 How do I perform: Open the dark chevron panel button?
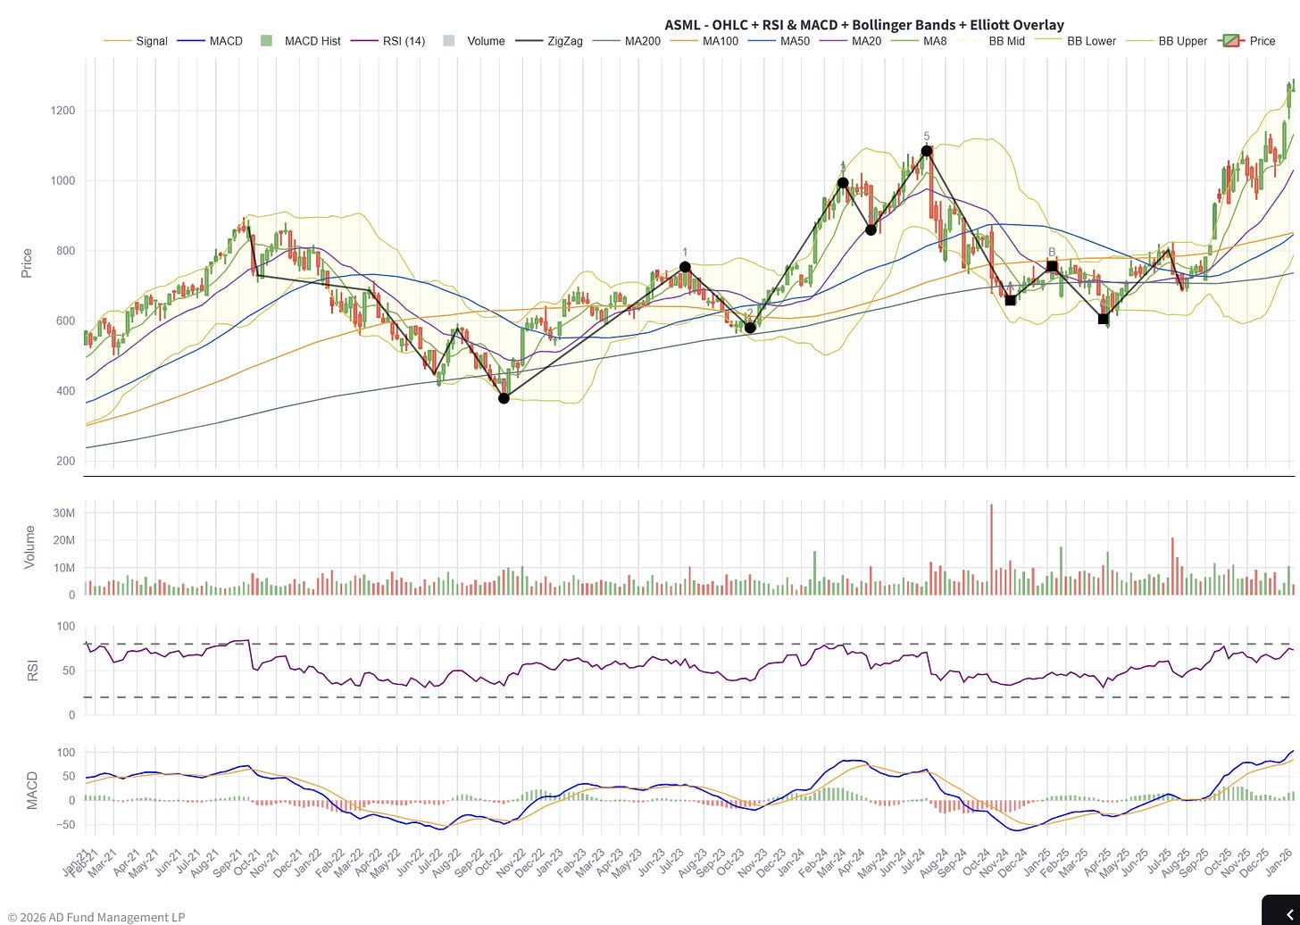1280,909
